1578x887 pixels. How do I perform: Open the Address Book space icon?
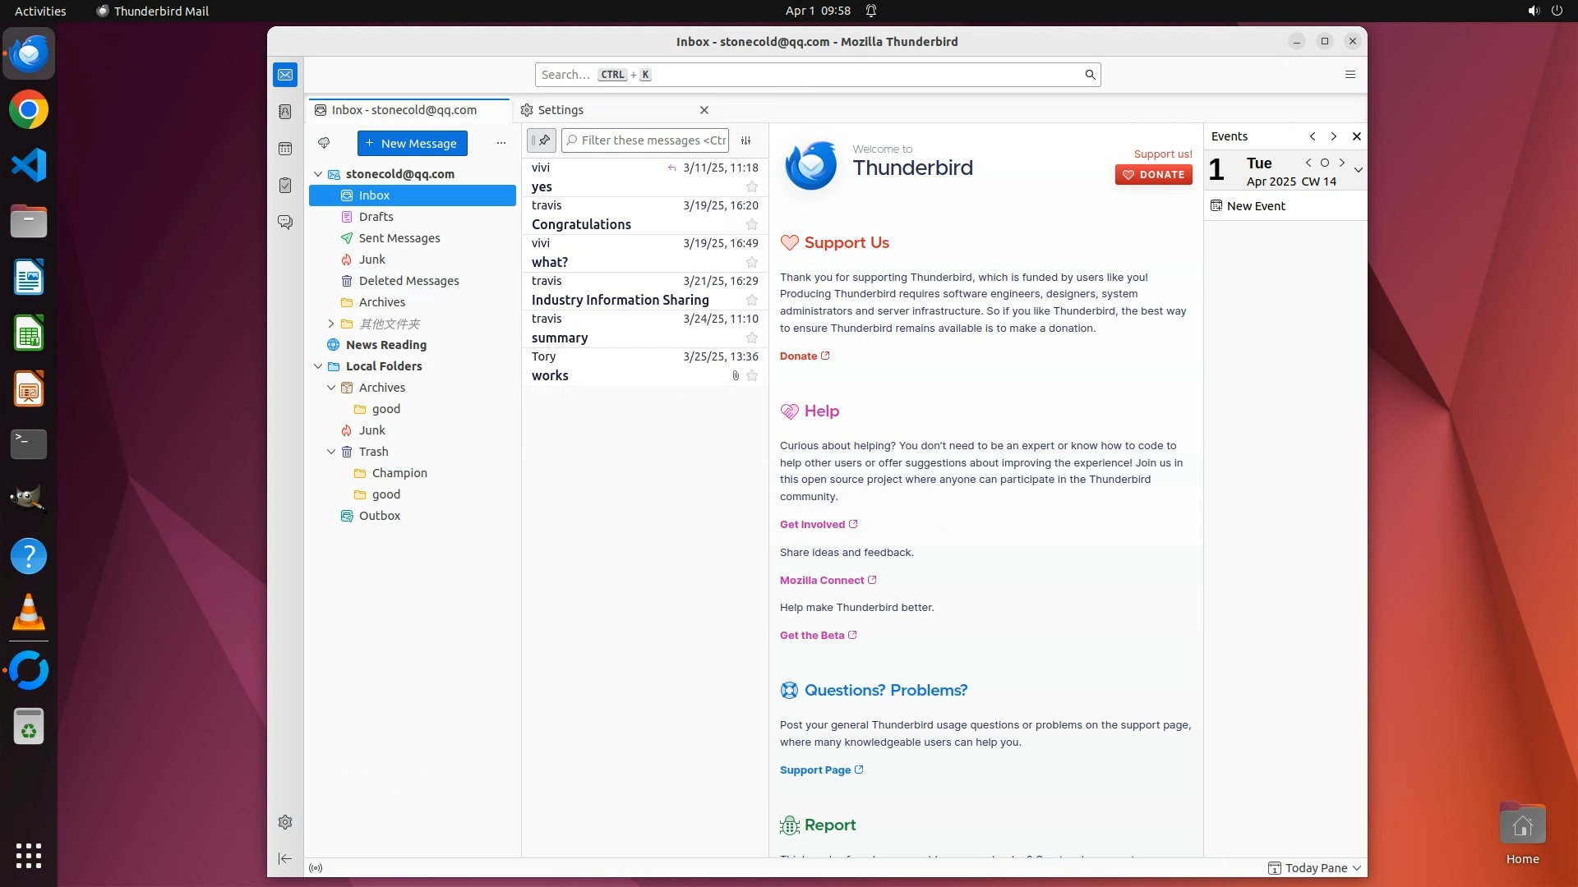[x=285, y=112]
